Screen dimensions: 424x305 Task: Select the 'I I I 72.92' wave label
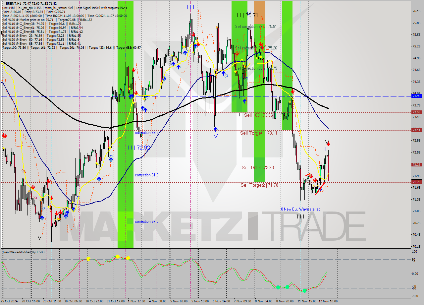coord(139,148)
